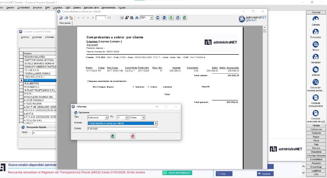Send report via WhatsApp round green icon
Viewport: 327px width, 178px height.
click(171, 18)
